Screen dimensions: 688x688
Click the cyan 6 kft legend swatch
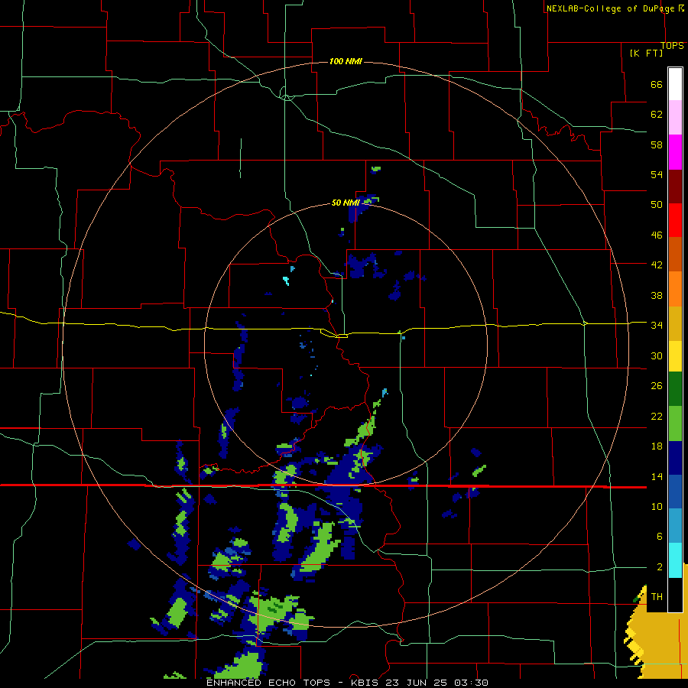pos(675,560)
